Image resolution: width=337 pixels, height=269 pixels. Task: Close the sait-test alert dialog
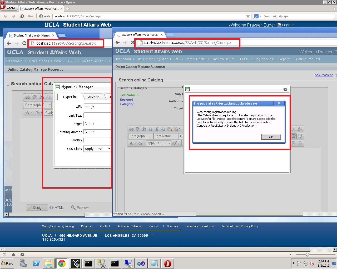pos(279,103)
